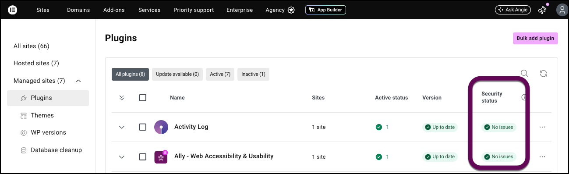Open All sites (66)
The height and width of the screenshot is (174, 569).
[x=32, y=46]
